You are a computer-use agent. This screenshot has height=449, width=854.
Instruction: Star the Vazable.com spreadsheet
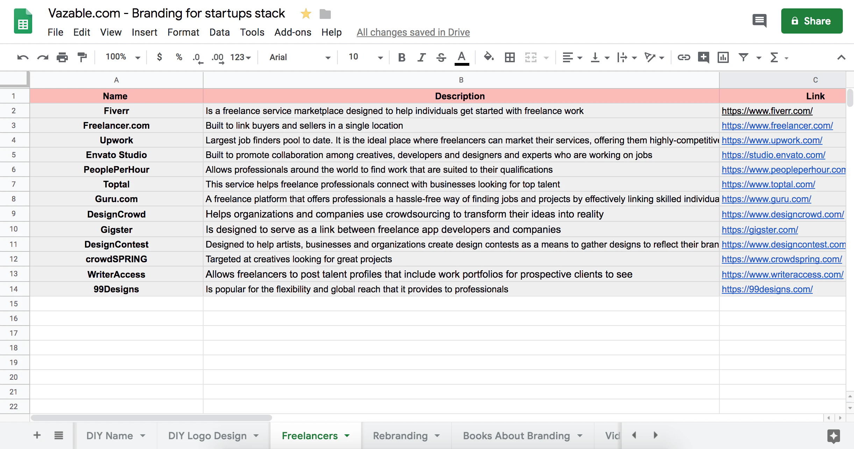[x=306, y=13]
